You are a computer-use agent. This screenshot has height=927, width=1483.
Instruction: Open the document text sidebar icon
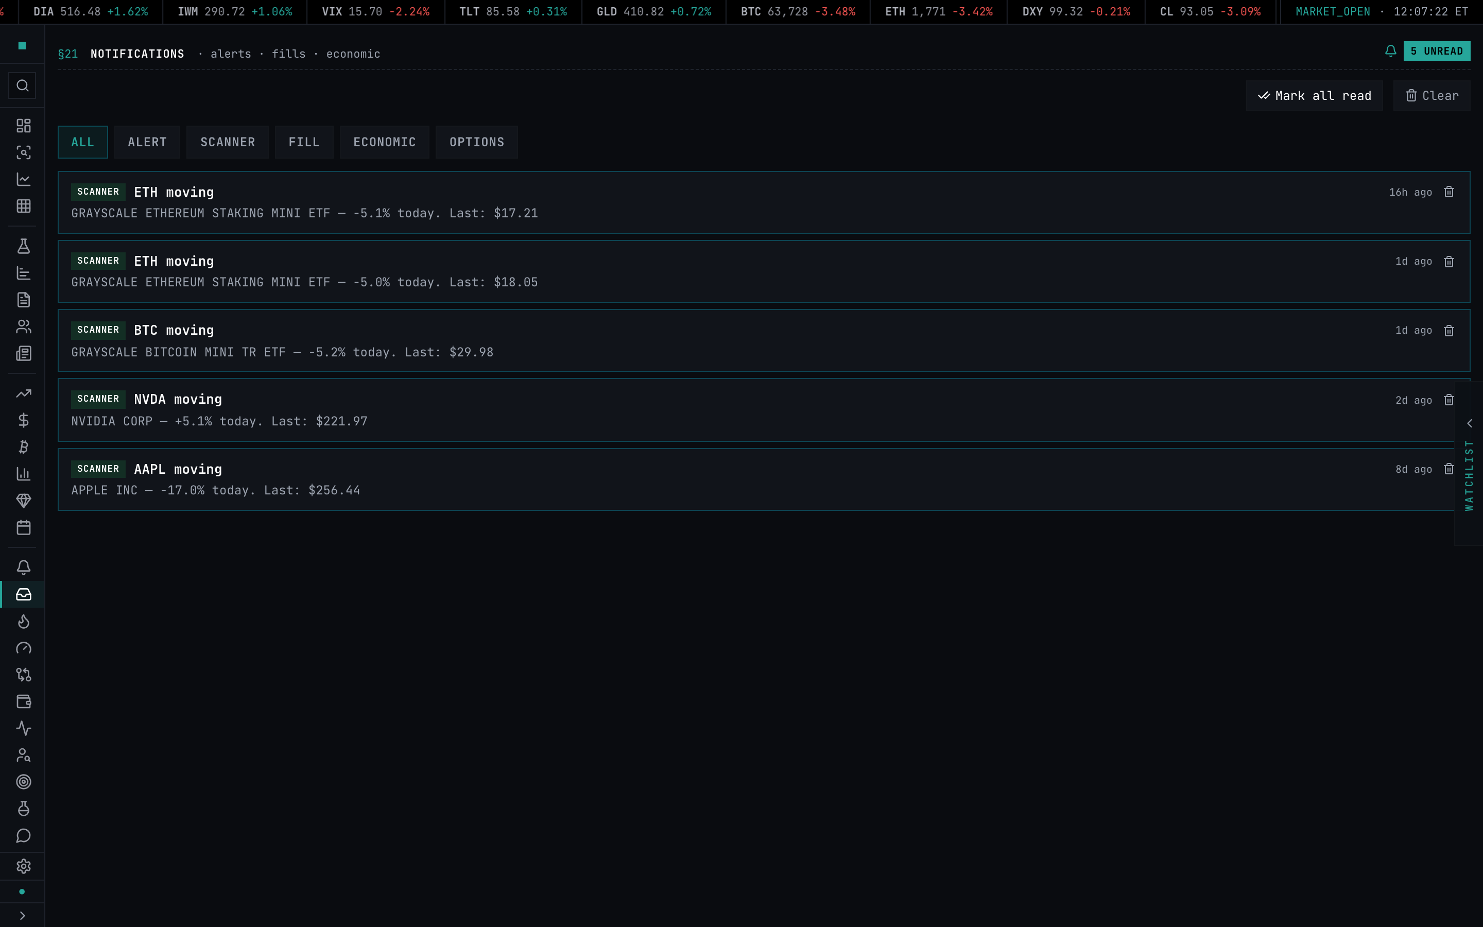pyautogui.click(x=23, y=300)
